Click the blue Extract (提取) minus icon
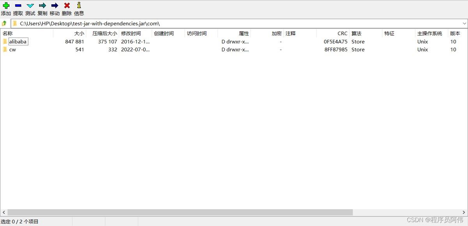 point(18,5)
